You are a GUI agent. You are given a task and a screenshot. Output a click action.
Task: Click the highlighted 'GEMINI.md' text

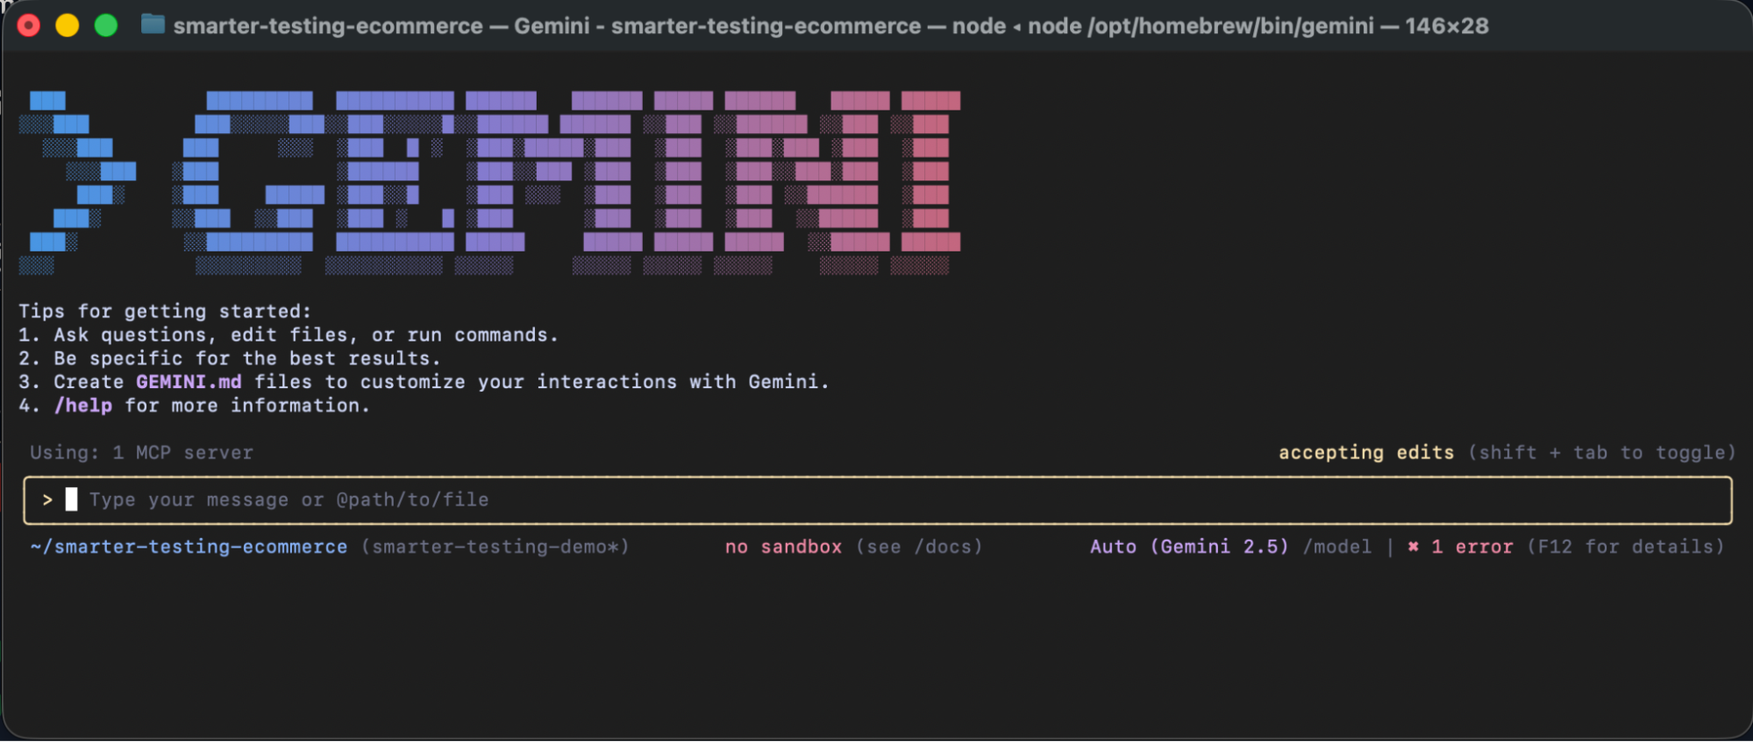(189, 382)
